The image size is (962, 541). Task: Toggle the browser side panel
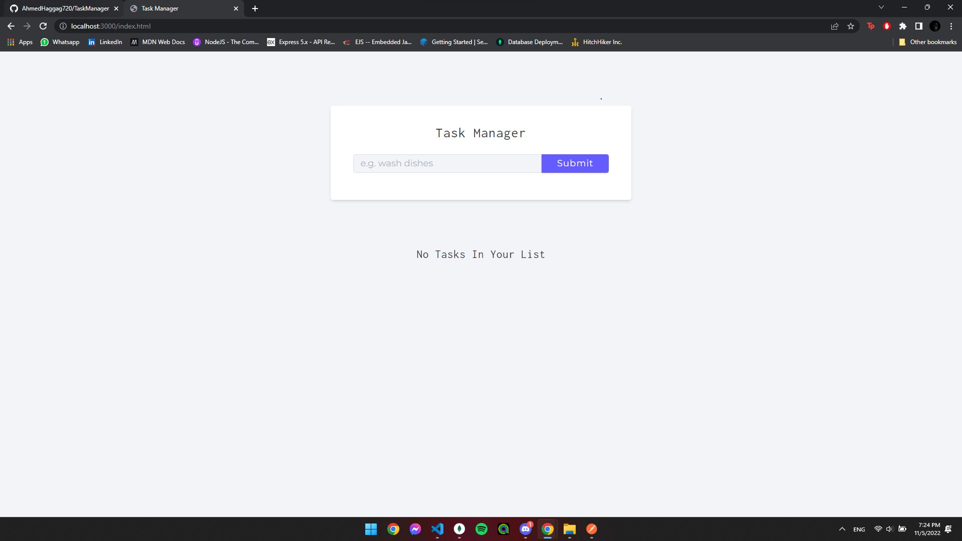click(919, 26)
